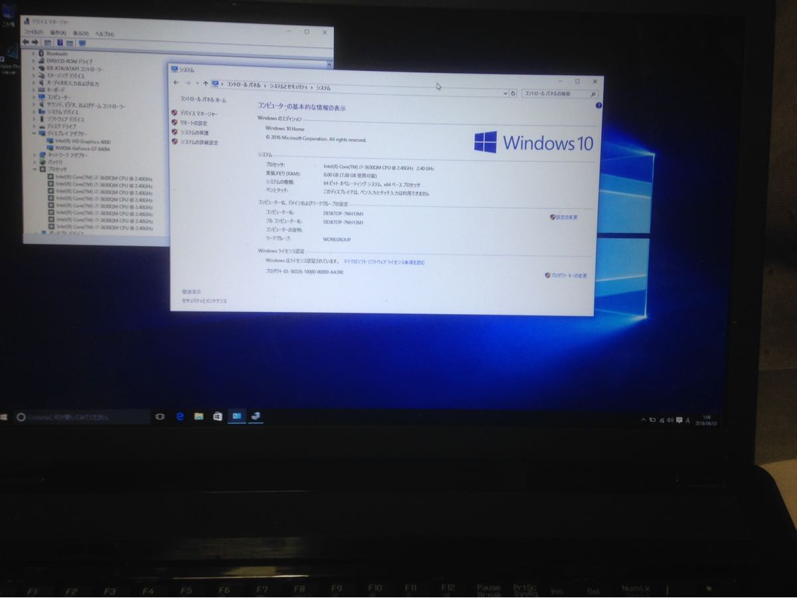Click the help icon in Device Manager toolbar
Image resolution: width=797 pixels, height=598 pixels.
[60, 42]
